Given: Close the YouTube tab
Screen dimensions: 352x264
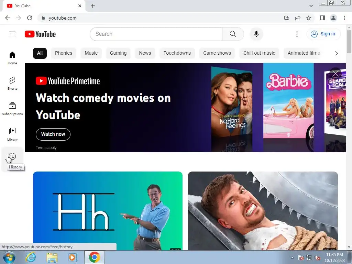Looking at the screenshot, I should 80,6.
